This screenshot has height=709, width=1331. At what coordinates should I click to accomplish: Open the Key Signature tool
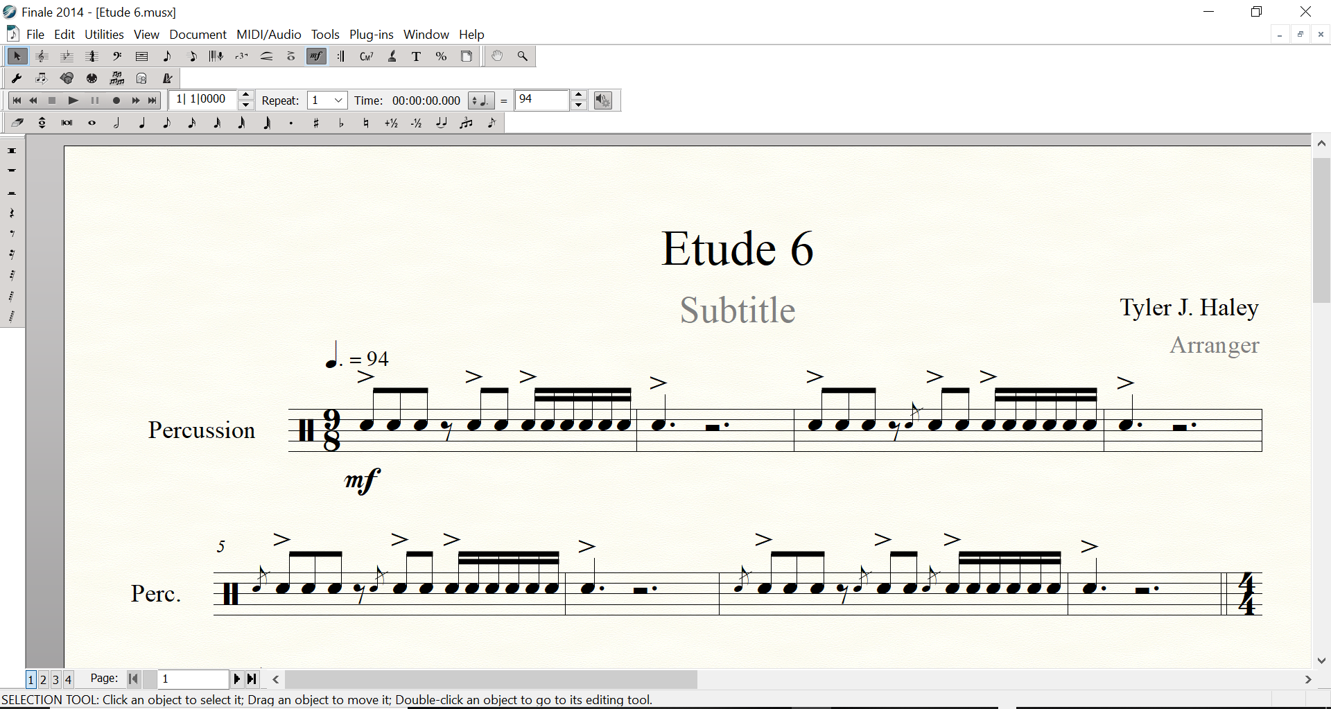point(67,56)
